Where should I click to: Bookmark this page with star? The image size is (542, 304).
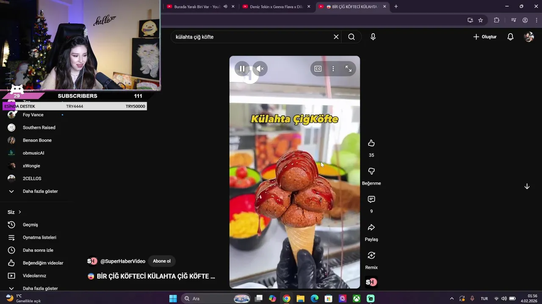(481, 20)
